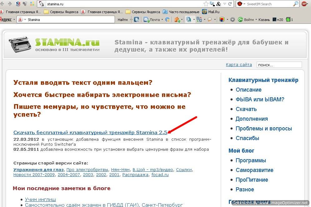Open Yandex bar settings gear icon

[x=232, y=19]
